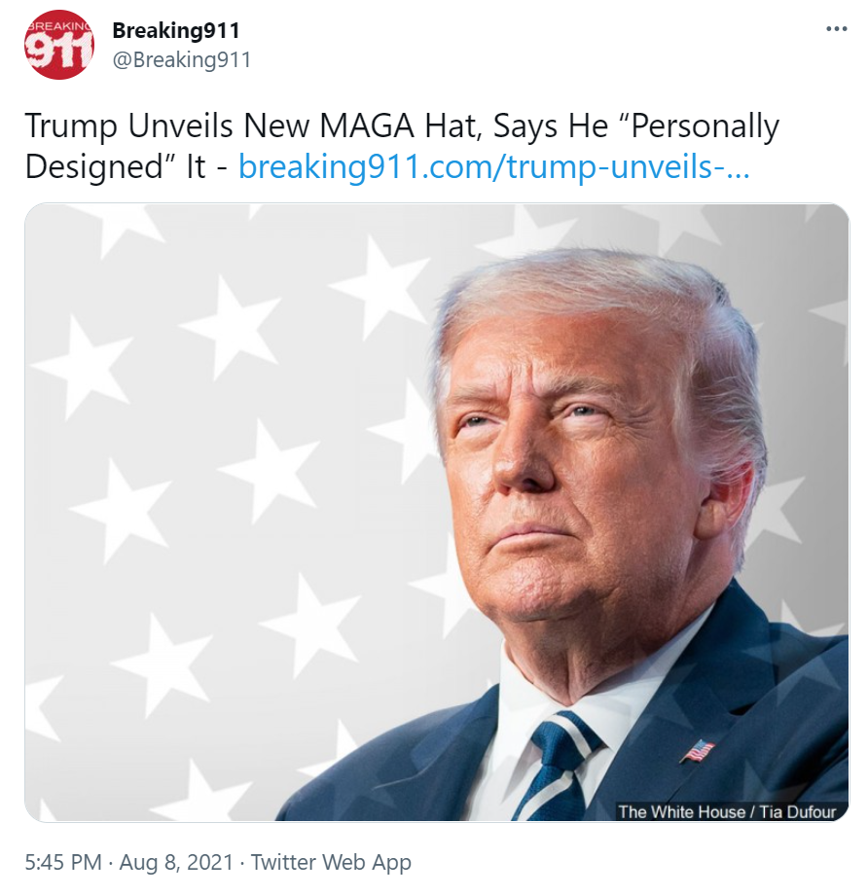
Task: Open the Breaking911 display name profile link
Action: (x=176, y=30)
